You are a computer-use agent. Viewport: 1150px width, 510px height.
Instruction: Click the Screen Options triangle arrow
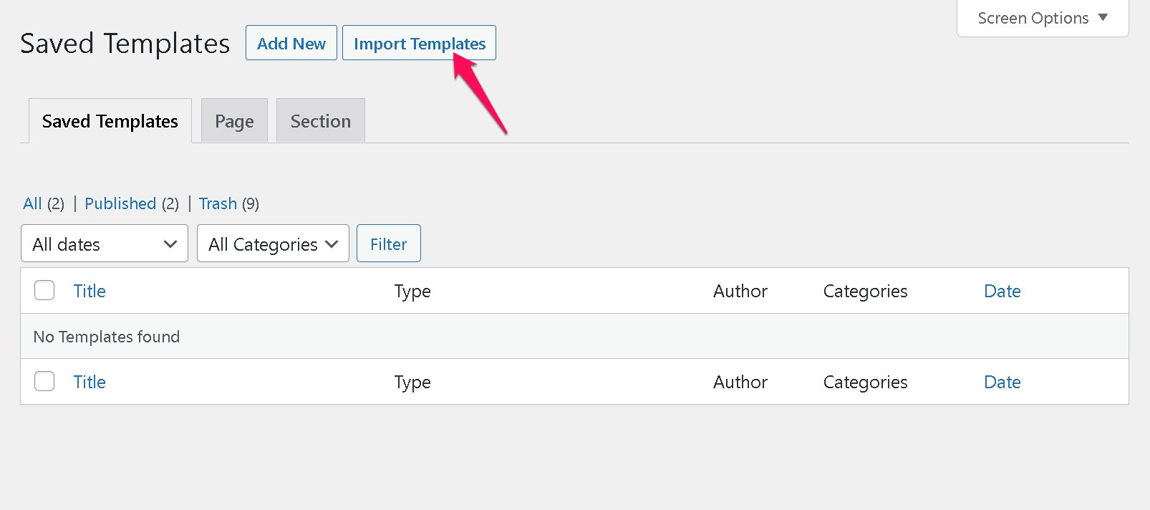tap(1103, 17)
